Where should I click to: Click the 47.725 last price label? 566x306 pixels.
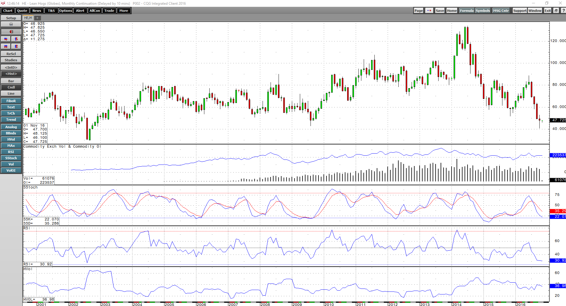558,120
